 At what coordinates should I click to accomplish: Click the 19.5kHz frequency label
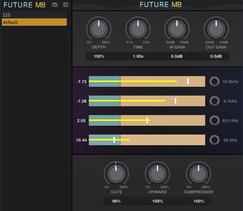[x=230, y=82]
